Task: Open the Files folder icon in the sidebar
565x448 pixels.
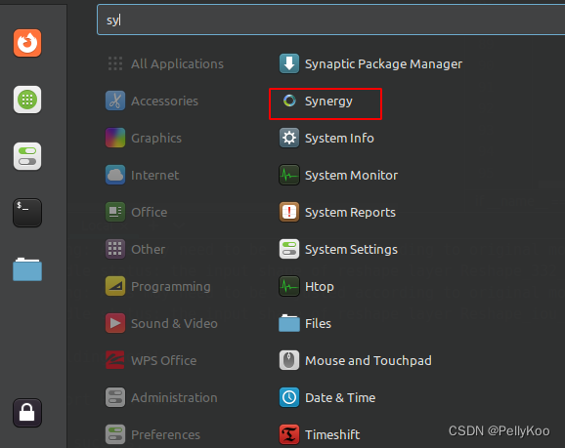Action: point(27,269)
